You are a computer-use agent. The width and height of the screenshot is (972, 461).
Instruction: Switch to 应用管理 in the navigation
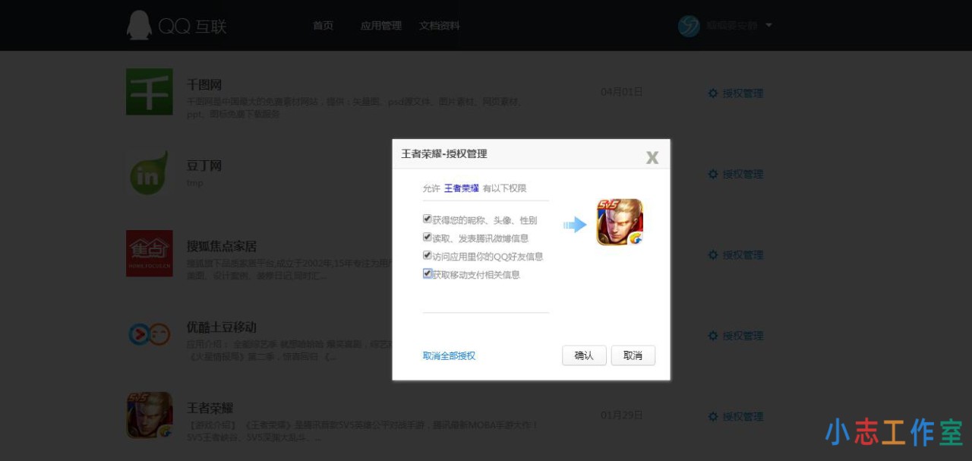point(380,25)
